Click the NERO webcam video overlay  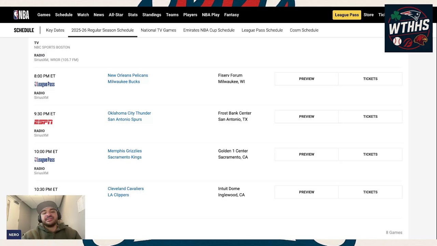point(46,217)
